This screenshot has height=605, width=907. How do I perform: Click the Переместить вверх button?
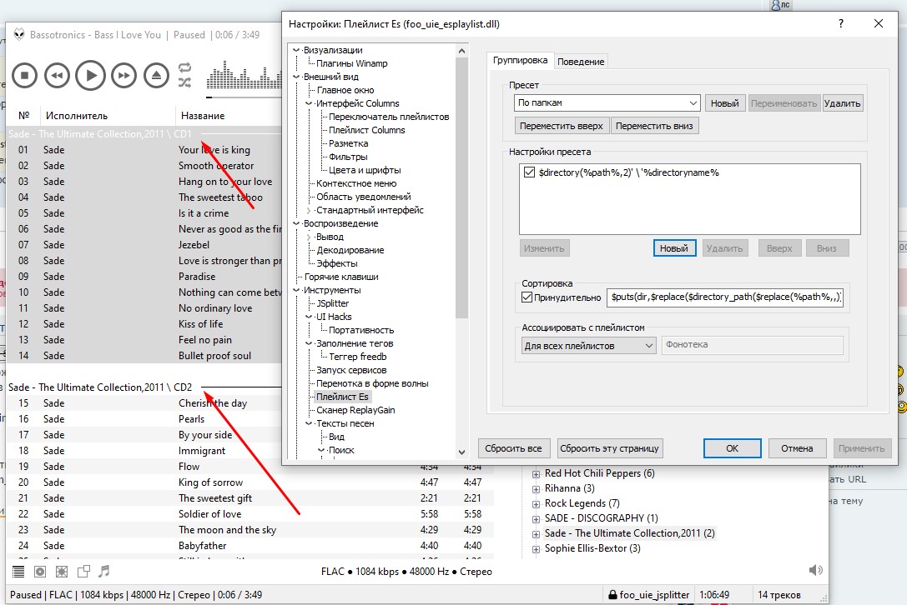click(561, 126)
